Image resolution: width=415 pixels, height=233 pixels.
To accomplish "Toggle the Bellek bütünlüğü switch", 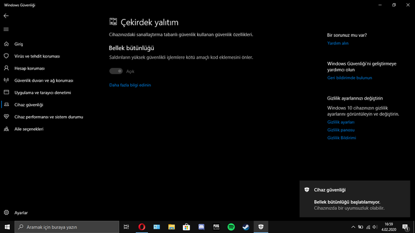I will tap(116, 71).
